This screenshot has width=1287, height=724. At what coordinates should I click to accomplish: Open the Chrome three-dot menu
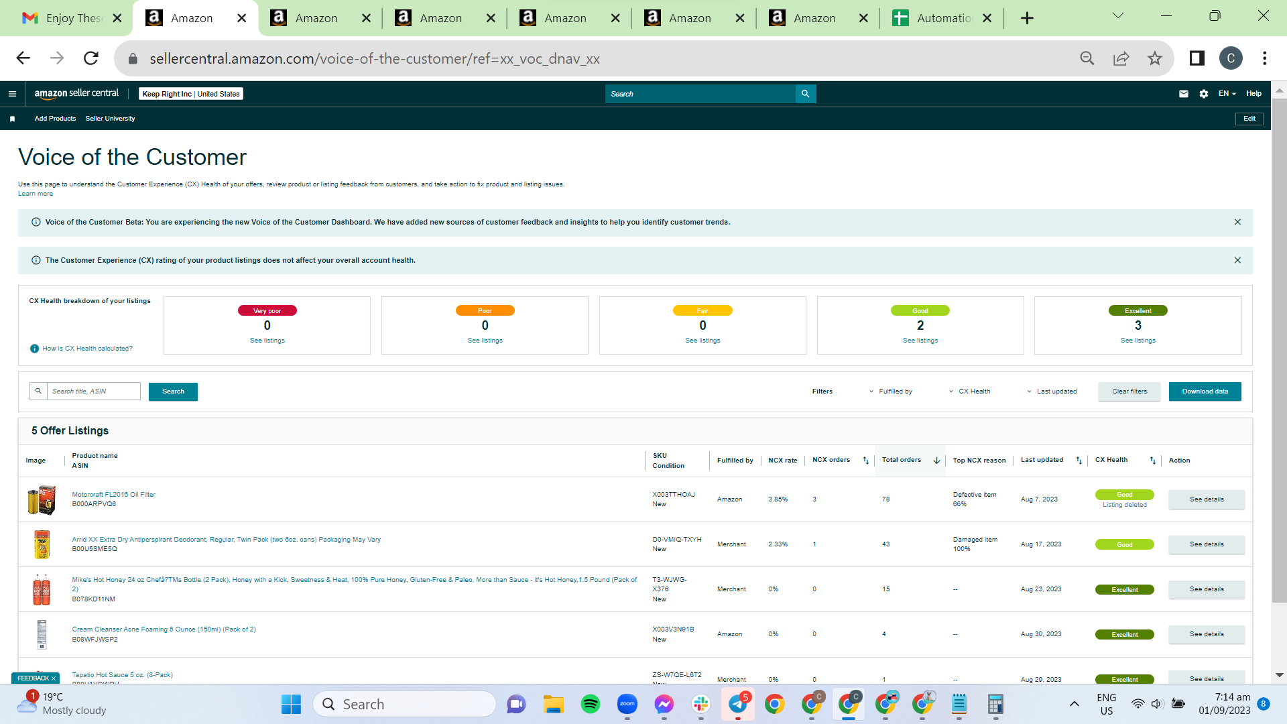(1265, 58)
